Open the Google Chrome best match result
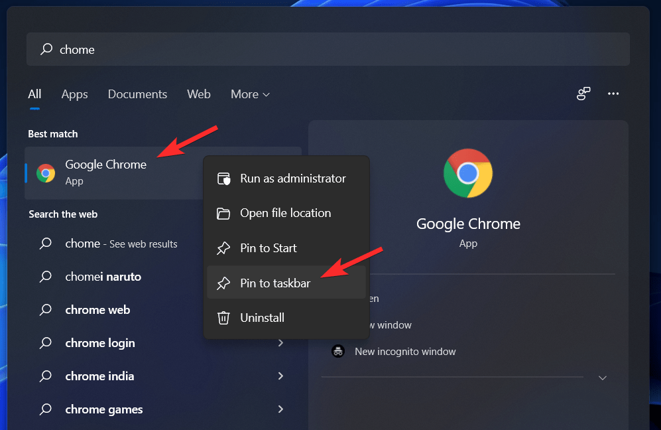The width and height of the screenshot is (661, 430). (x=114, y=173)
